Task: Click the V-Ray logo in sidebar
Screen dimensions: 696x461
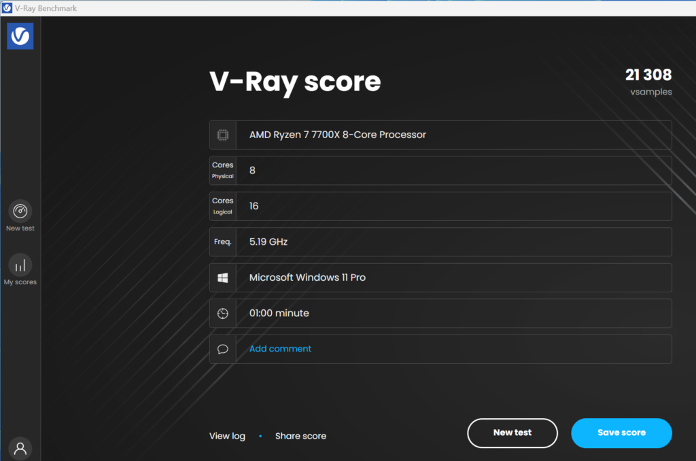Action: 20,36
